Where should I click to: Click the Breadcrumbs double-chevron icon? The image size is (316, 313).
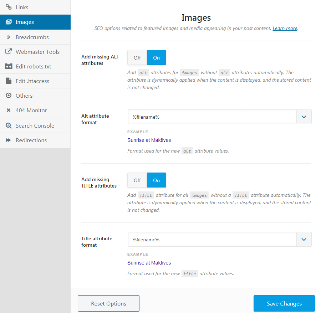click(9, 37)
